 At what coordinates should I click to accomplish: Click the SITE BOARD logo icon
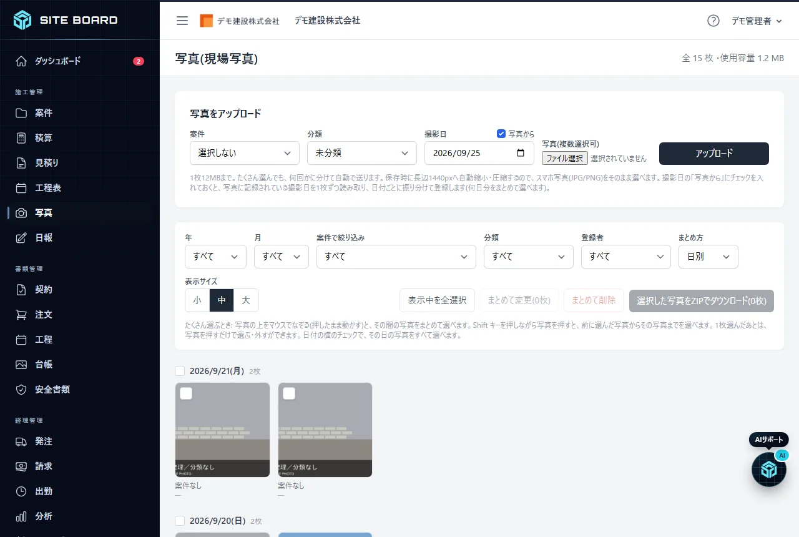pos(22,20)
